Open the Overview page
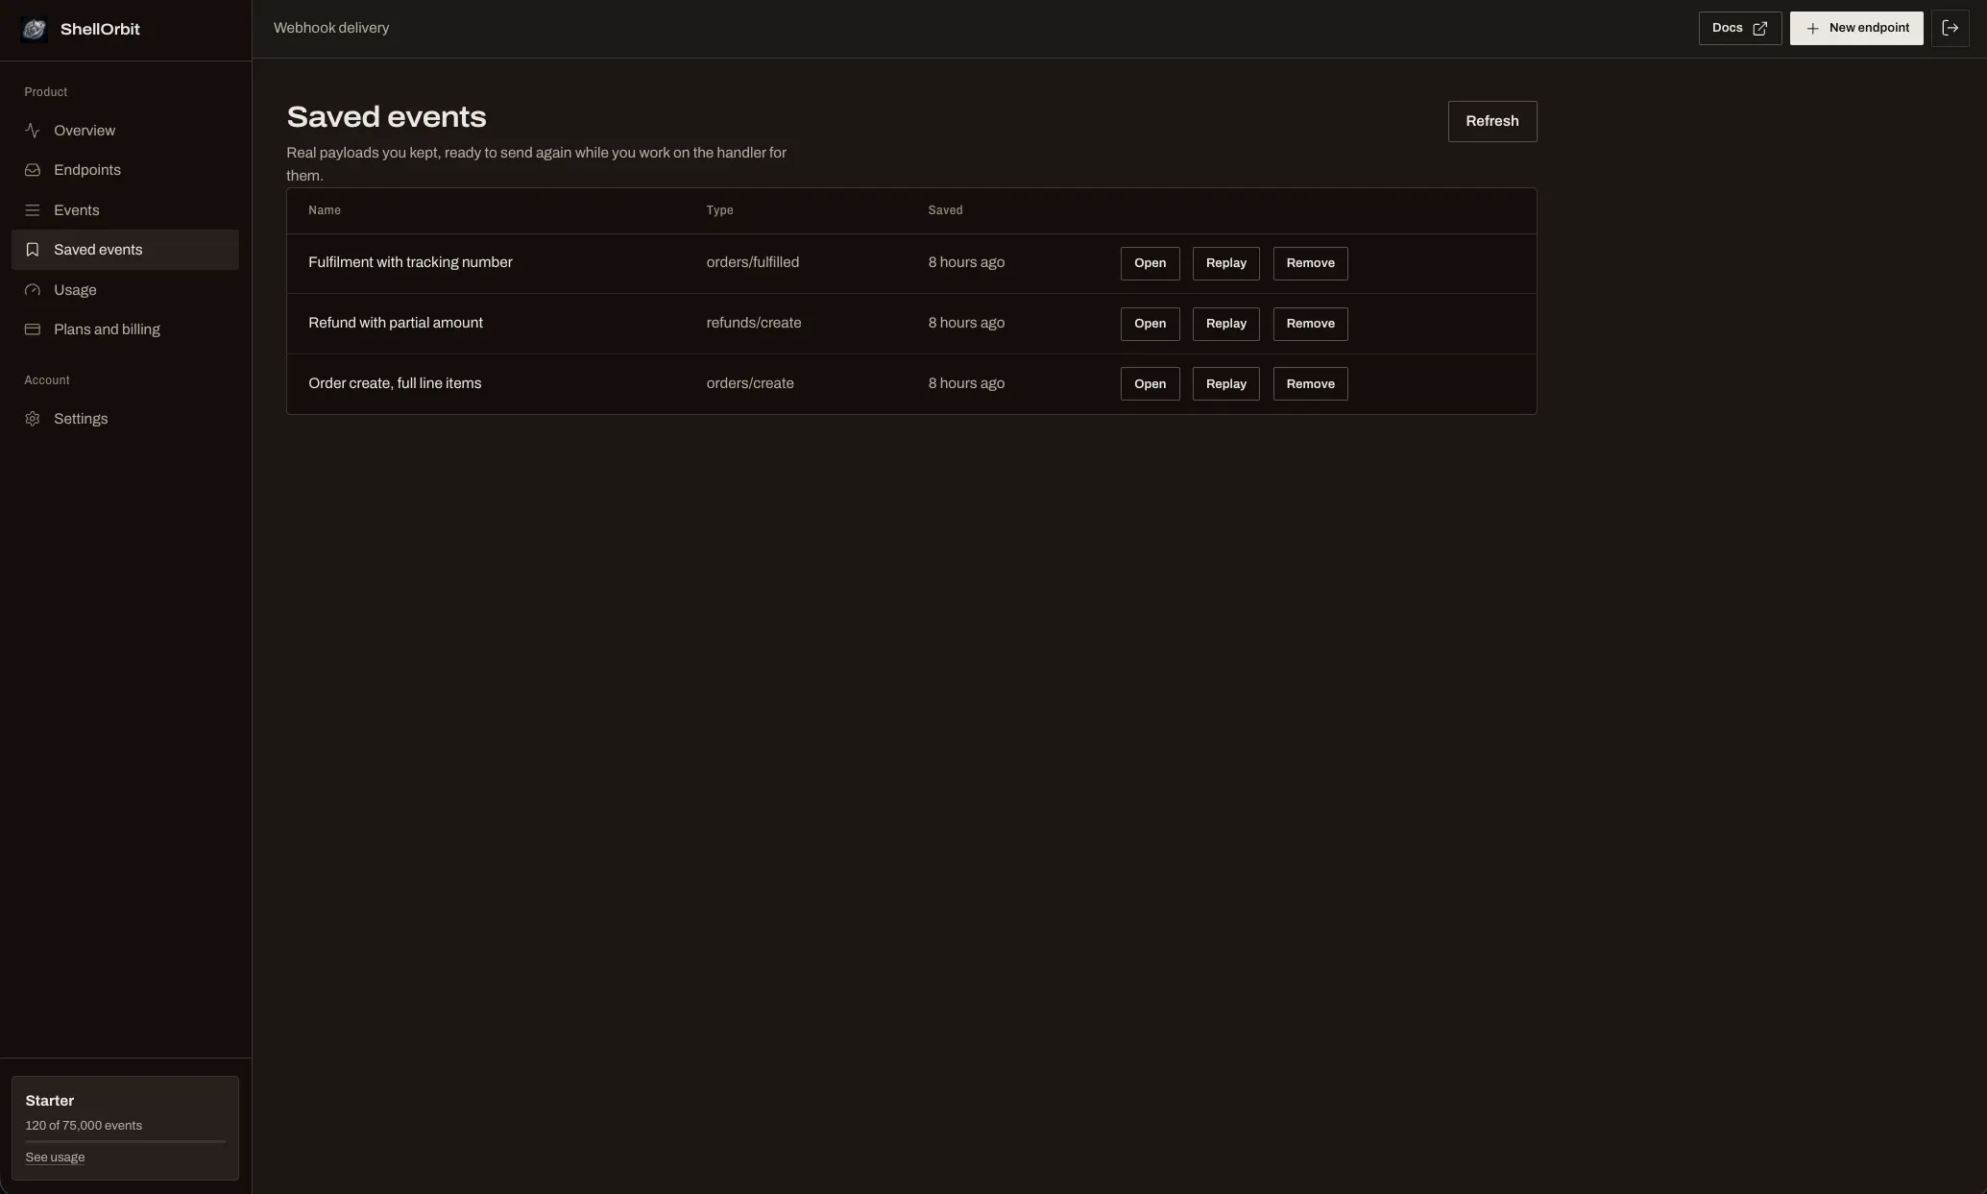 125,131
